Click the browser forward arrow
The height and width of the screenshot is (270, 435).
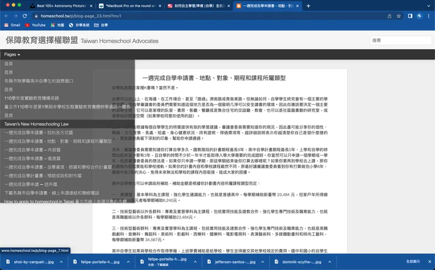point(15,16)
